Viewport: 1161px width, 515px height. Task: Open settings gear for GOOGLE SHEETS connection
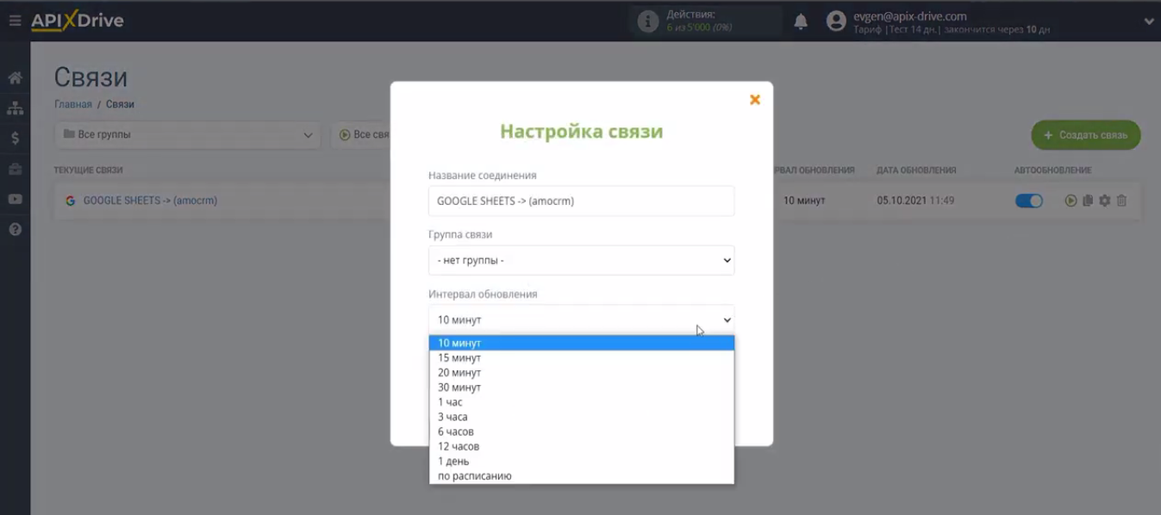pos(1105,201)
